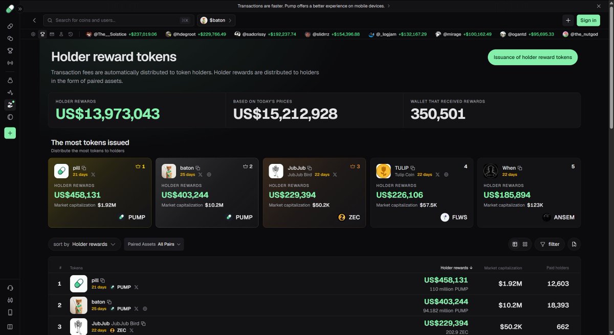614x335 pixels.
Task: Click the 12,603 paid holders value
Action: (557, 283)
